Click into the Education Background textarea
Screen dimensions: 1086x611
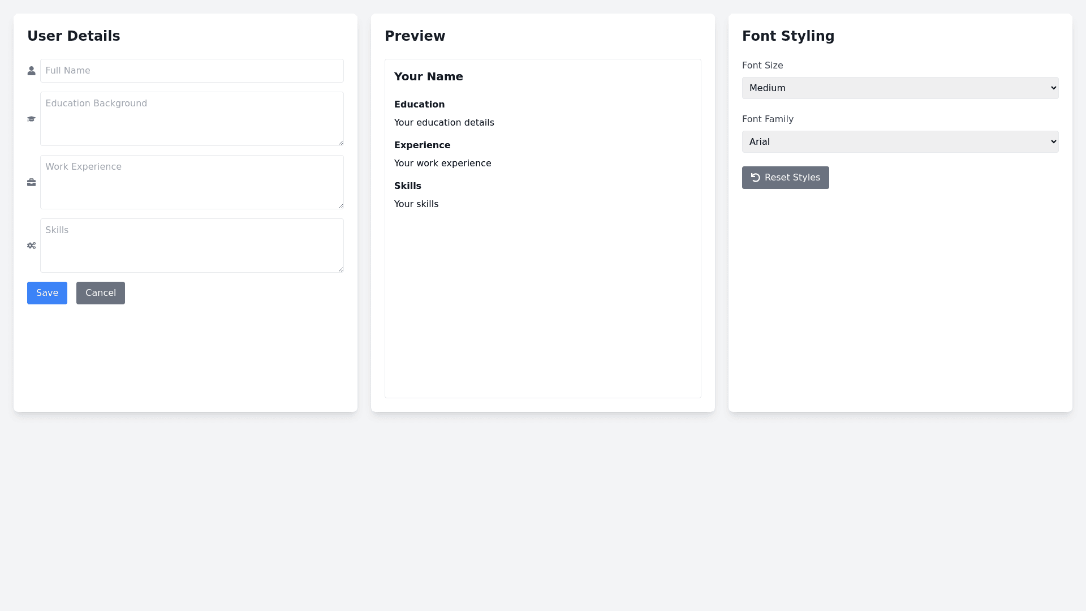coord(192,119)
